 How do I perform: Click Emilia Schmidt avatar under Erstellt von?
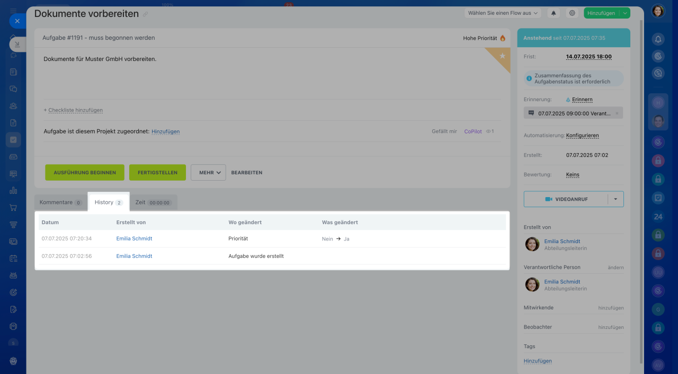click(532, 244)
